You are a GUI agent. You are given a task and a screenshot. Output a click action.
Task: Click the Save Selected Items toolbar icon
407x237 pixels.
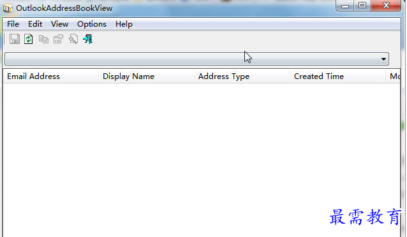14,39
